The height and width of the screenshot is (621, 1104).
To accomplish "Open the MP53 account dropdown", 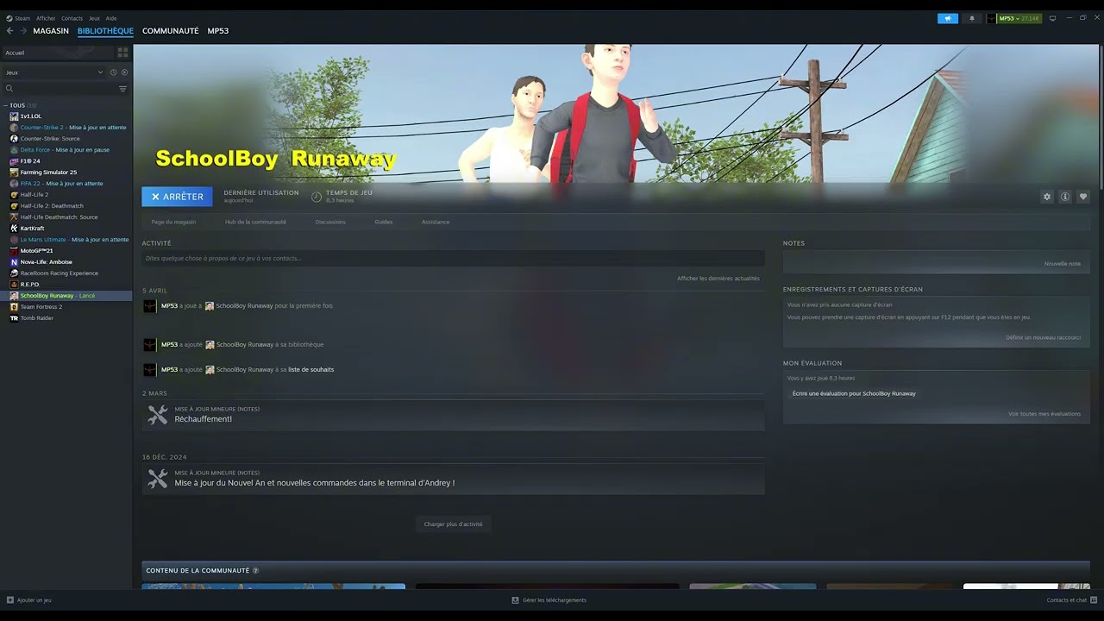I will [1019, 18].
